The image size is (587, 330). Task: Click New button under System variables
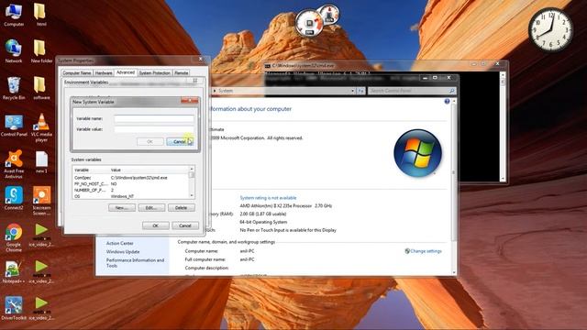(122, 208)
